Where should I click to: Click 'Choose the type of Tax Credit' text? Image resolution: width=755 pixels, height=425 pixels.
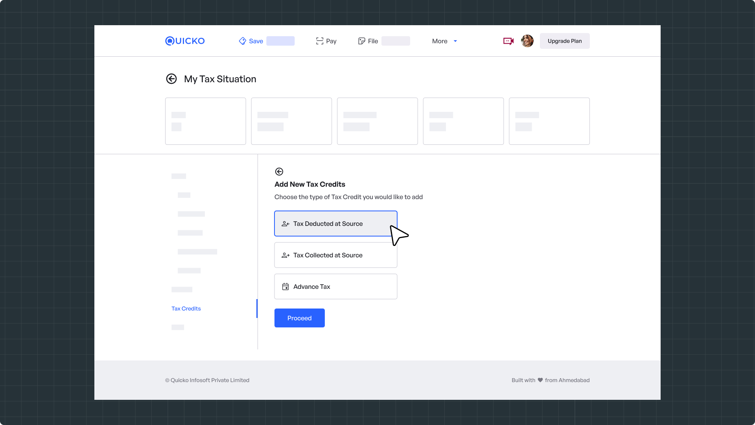coord(349,197)
